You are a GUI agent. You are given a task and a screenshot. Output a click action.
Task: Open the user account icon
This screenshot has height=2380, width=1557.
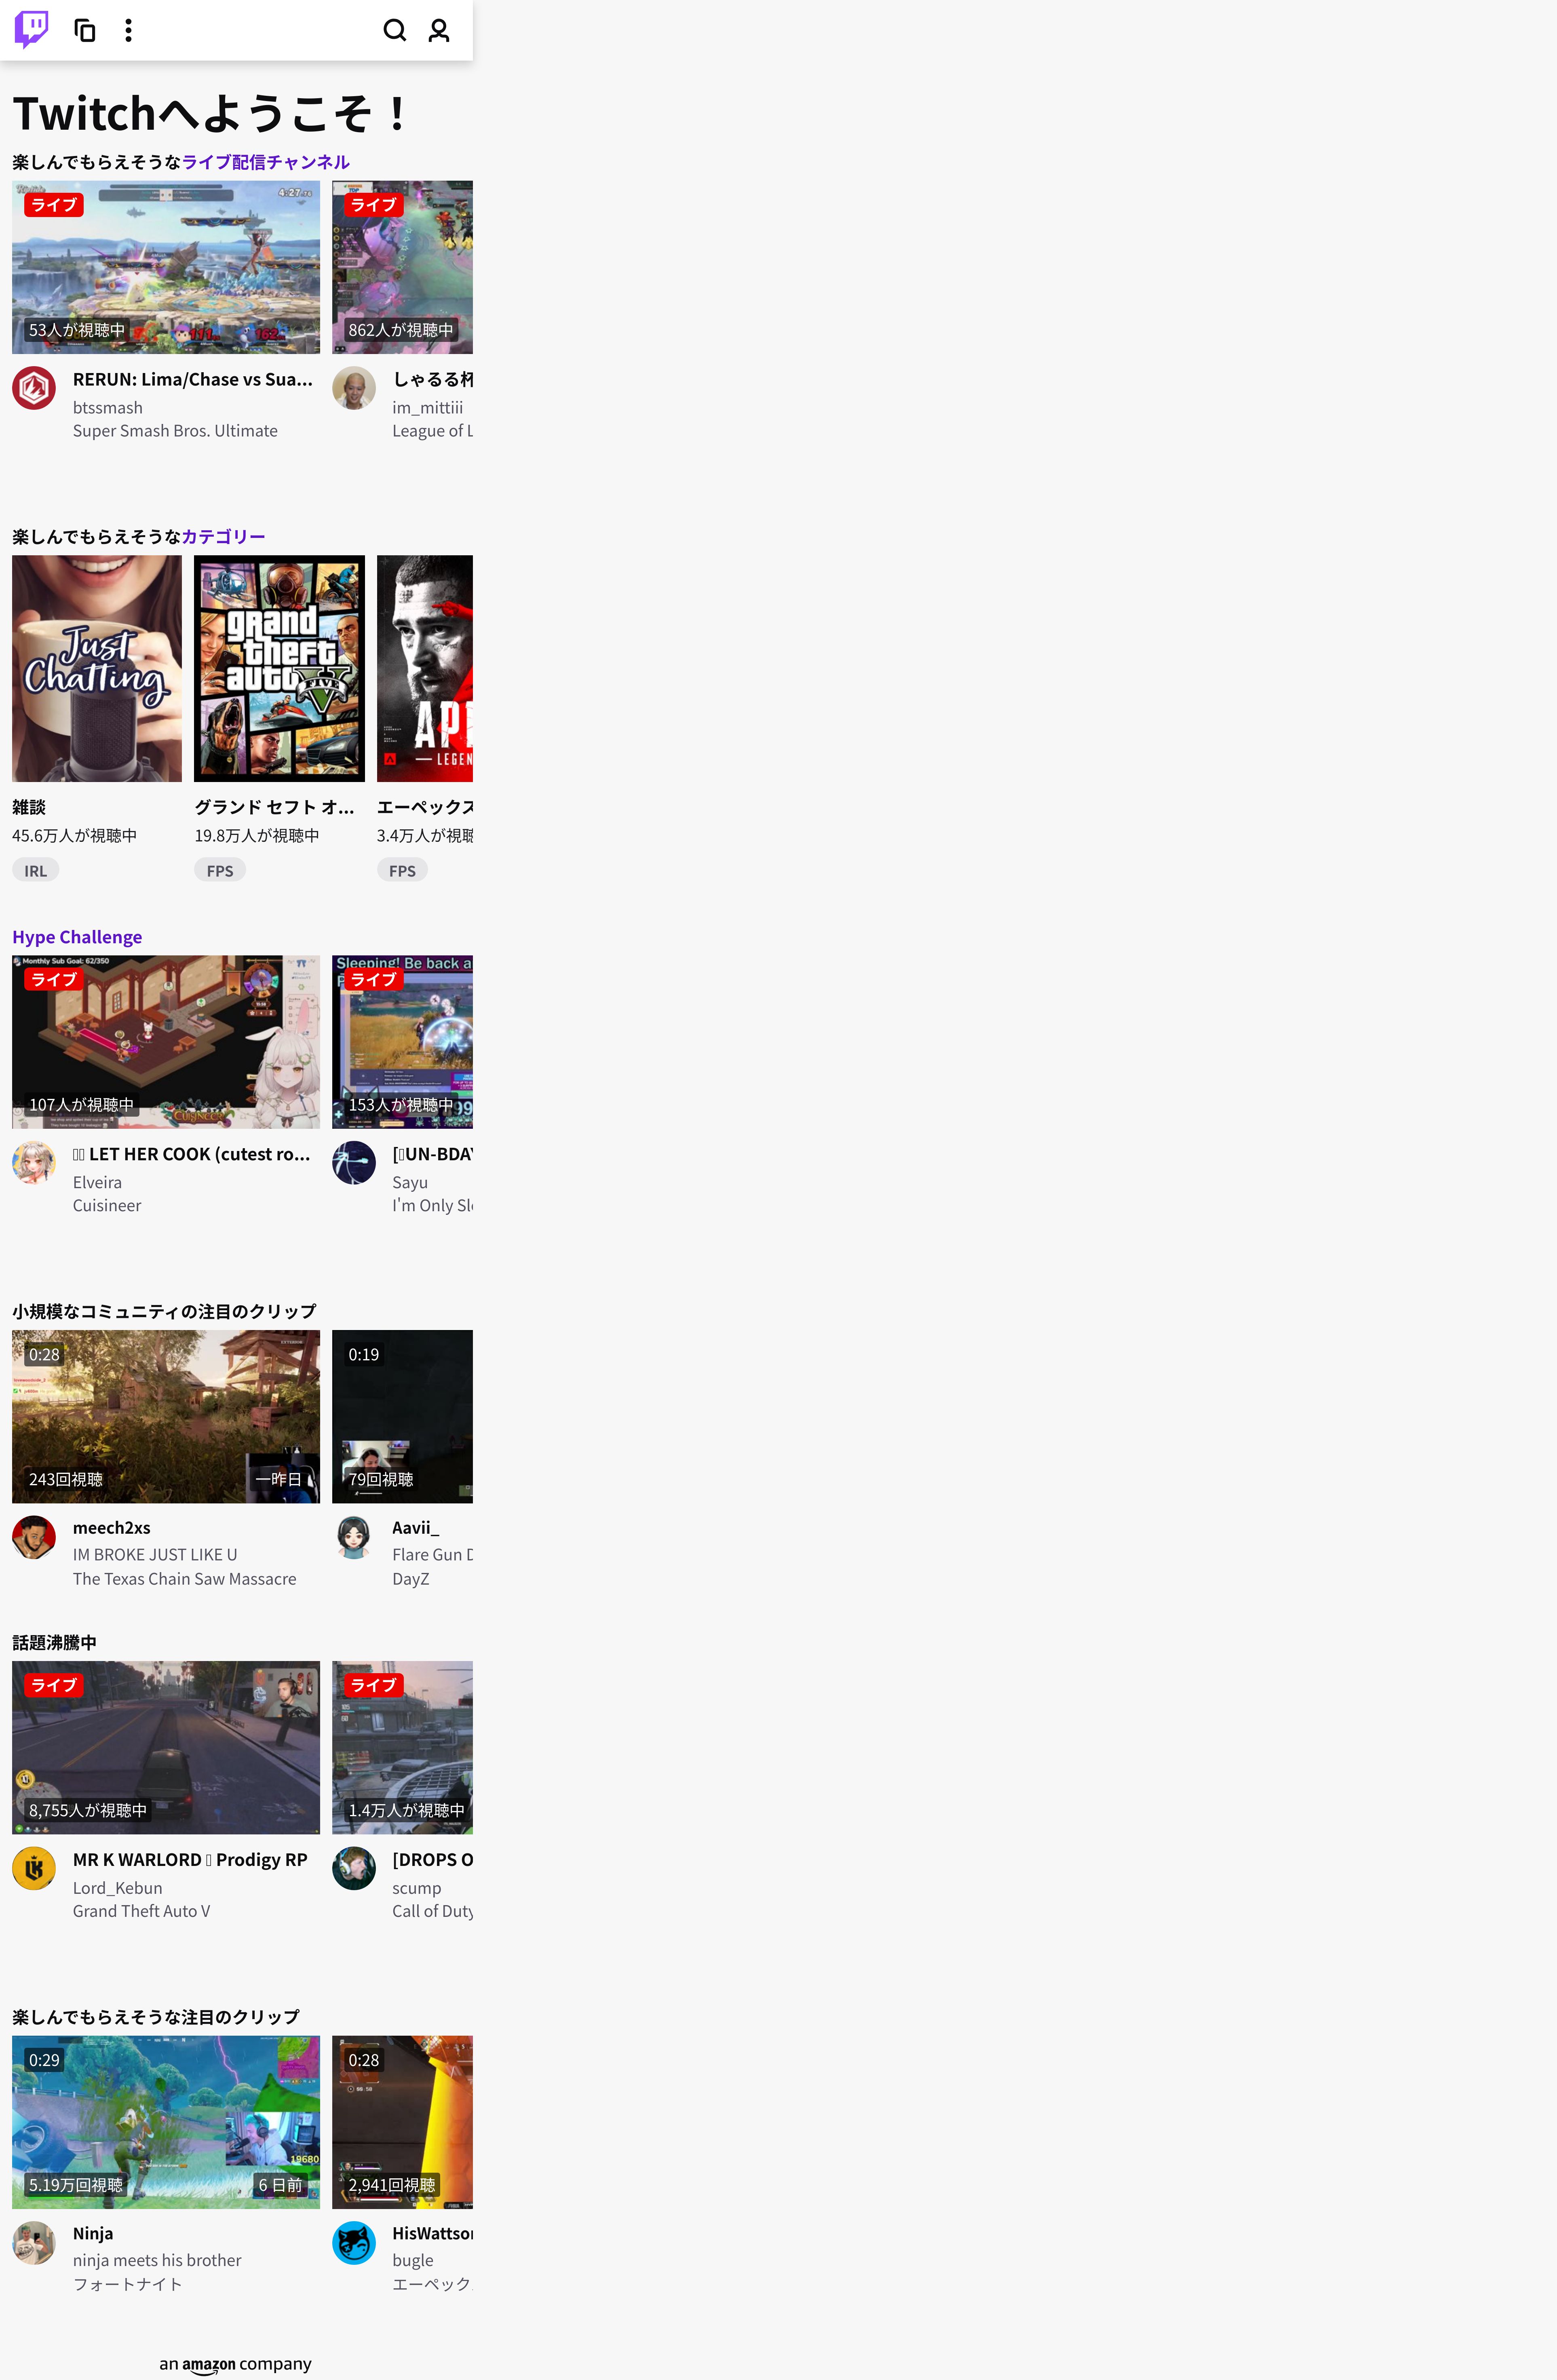439,30
